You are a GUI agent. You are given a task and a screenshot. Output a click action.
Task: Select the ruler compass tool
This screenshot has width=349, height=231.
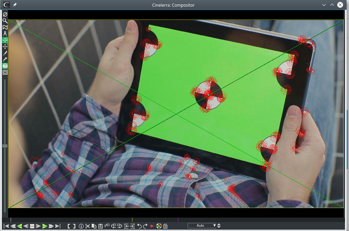(x=5, y=33)
